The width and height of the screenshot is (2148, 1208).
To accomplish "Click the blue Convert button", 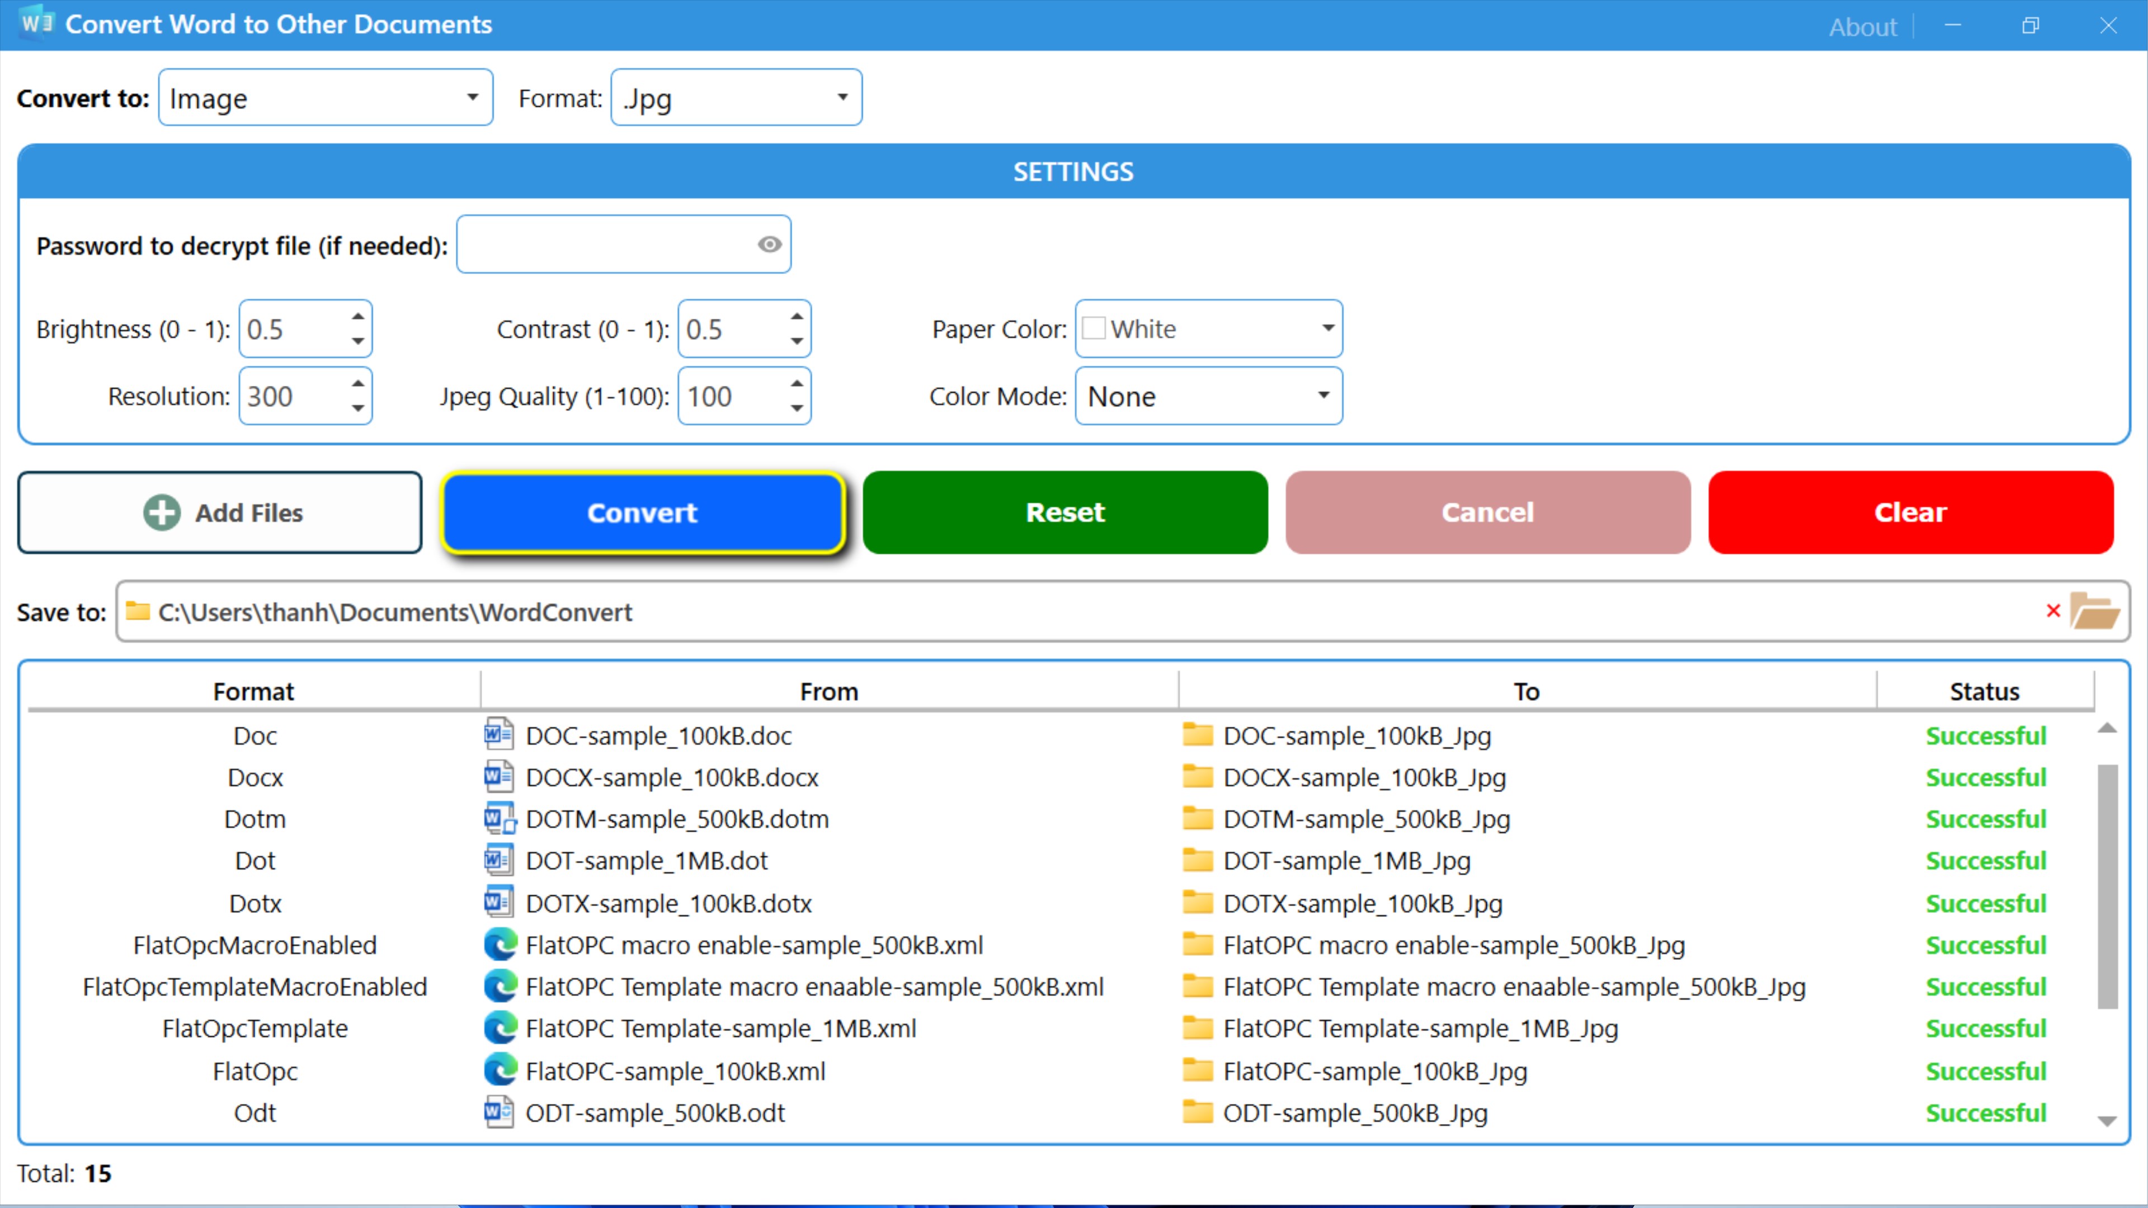I will click(x=642, y=512).
